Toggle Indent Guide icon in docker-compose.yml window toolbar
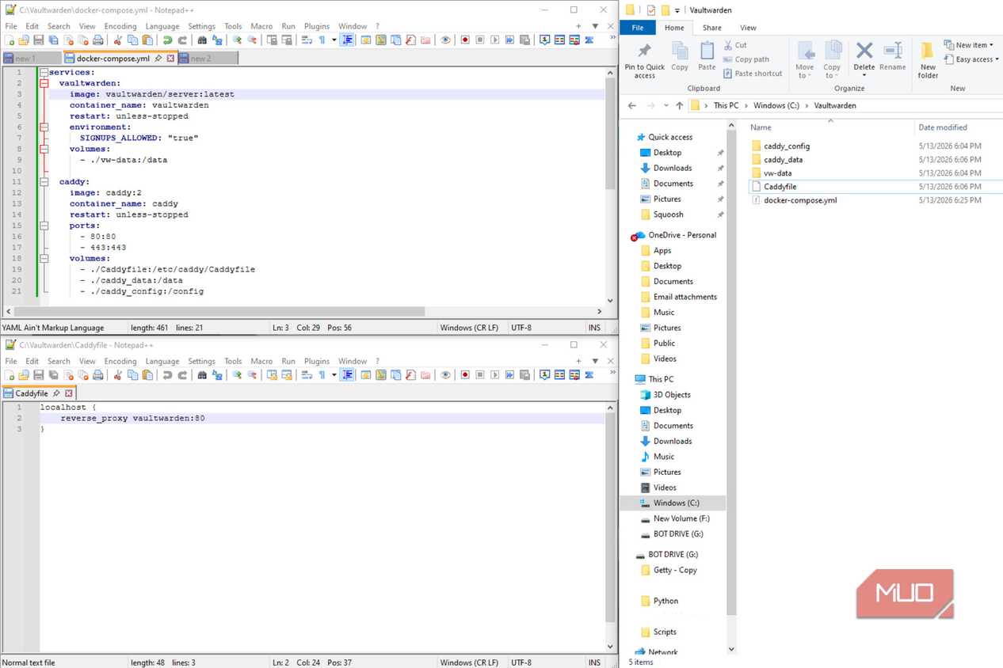 348,40
